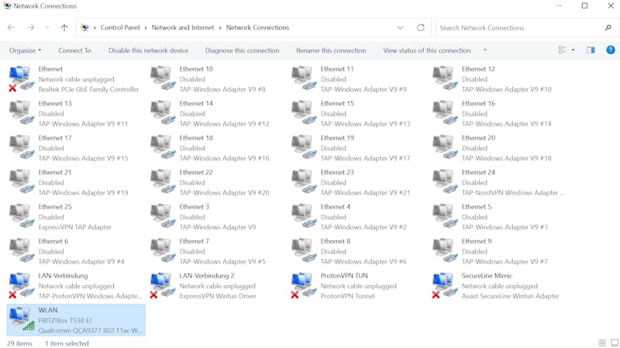Select the Ethernet 11 adapter icon

(x=304, y=78)
